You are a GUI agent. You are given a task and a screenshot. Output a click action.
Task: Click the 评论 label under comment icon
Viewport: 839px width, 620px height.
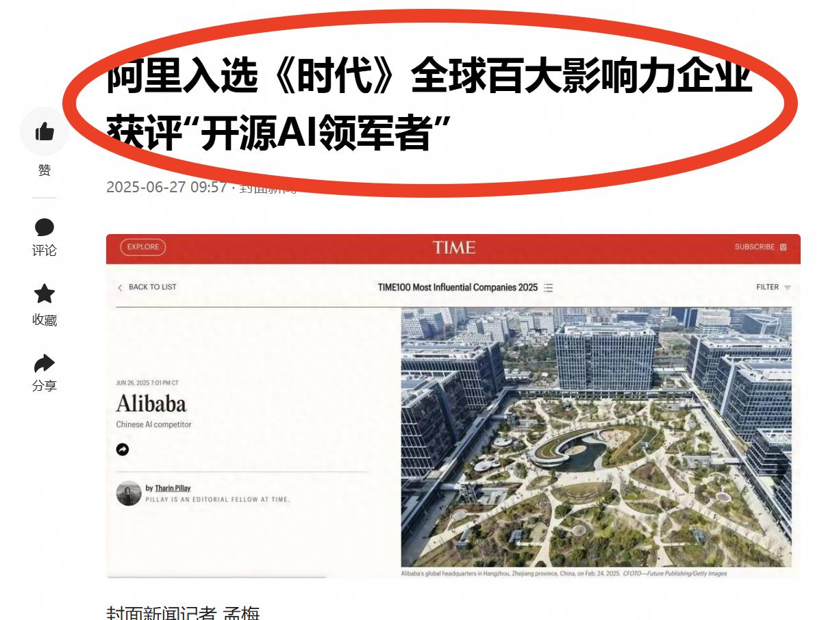coord(45,250)
